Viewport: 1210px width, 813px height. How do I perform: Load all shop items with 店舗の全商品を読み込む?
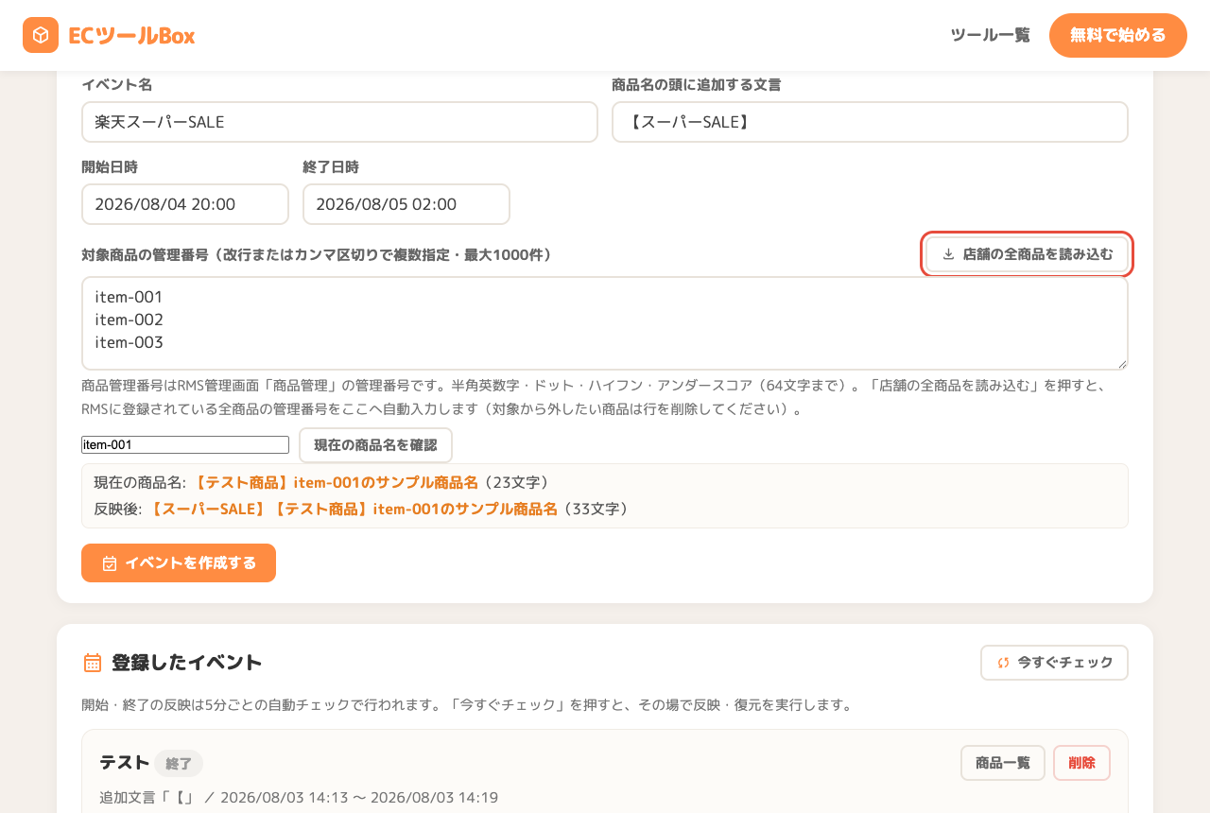[x=1028, y=254]
